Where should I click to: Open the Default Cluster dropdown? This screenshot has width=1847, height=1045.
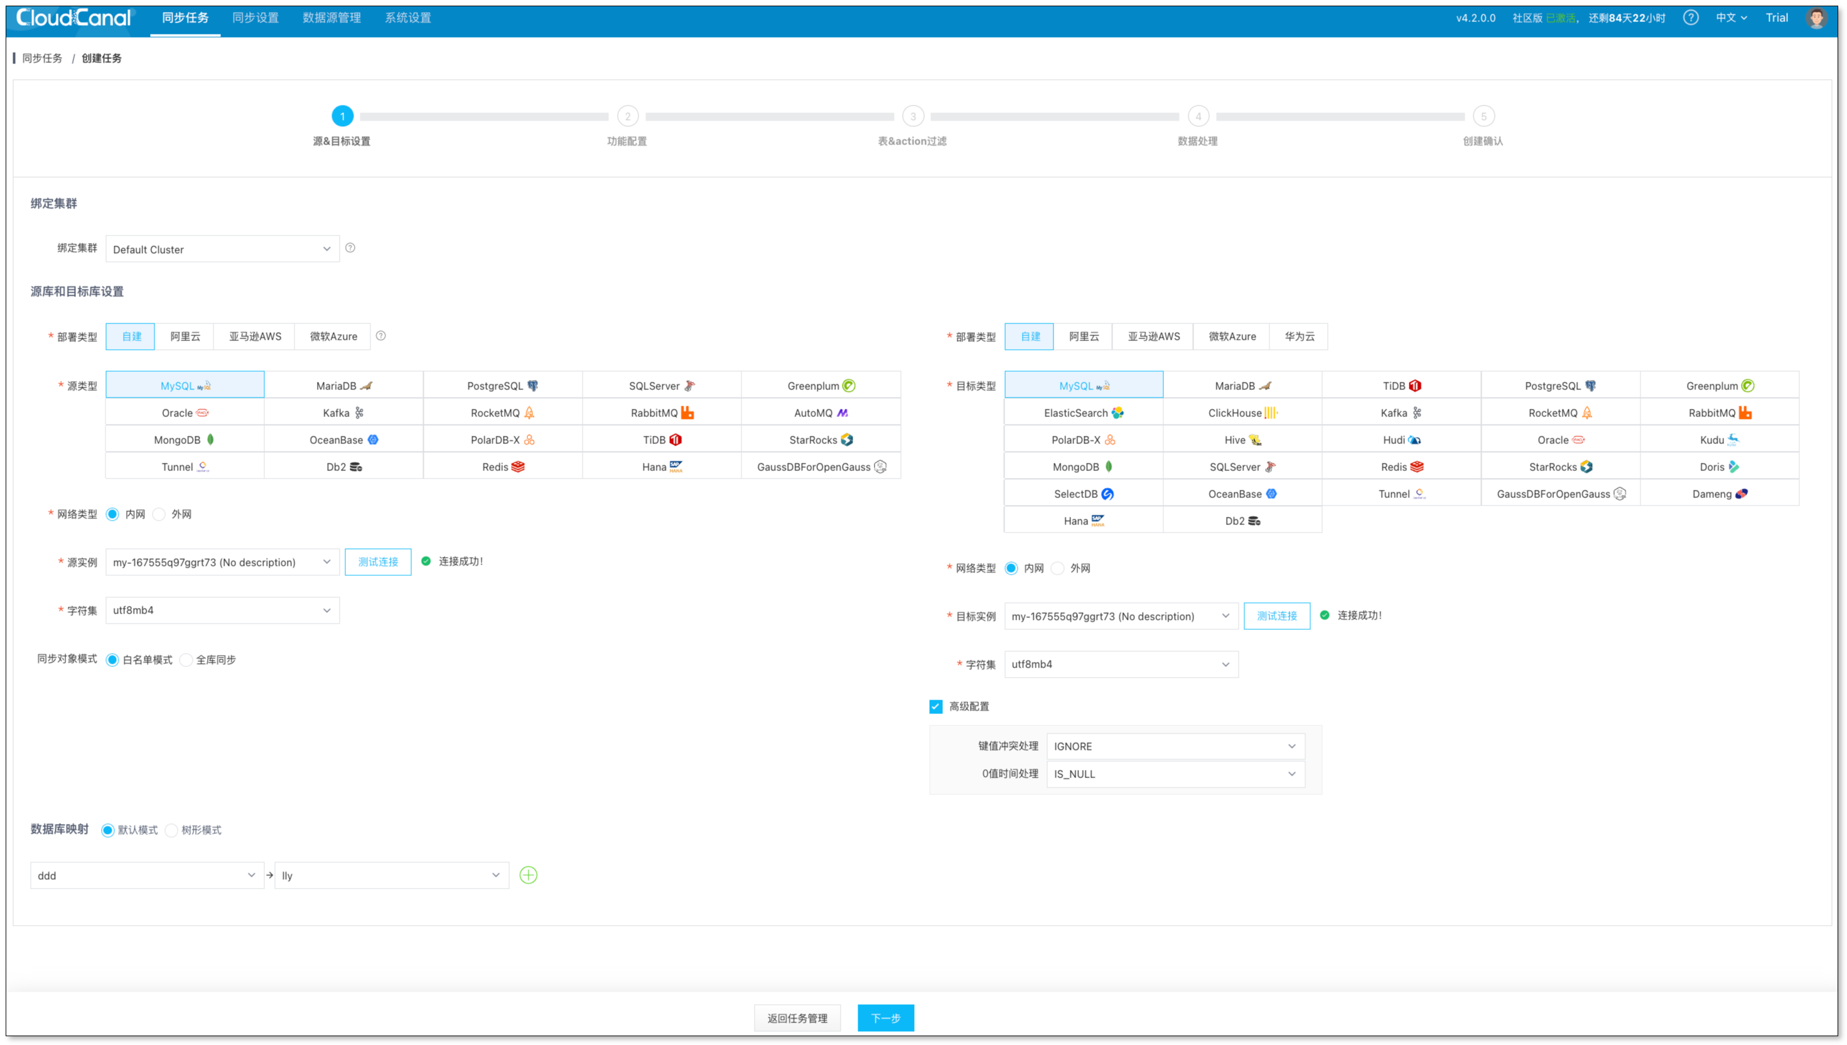pos(222,249)
